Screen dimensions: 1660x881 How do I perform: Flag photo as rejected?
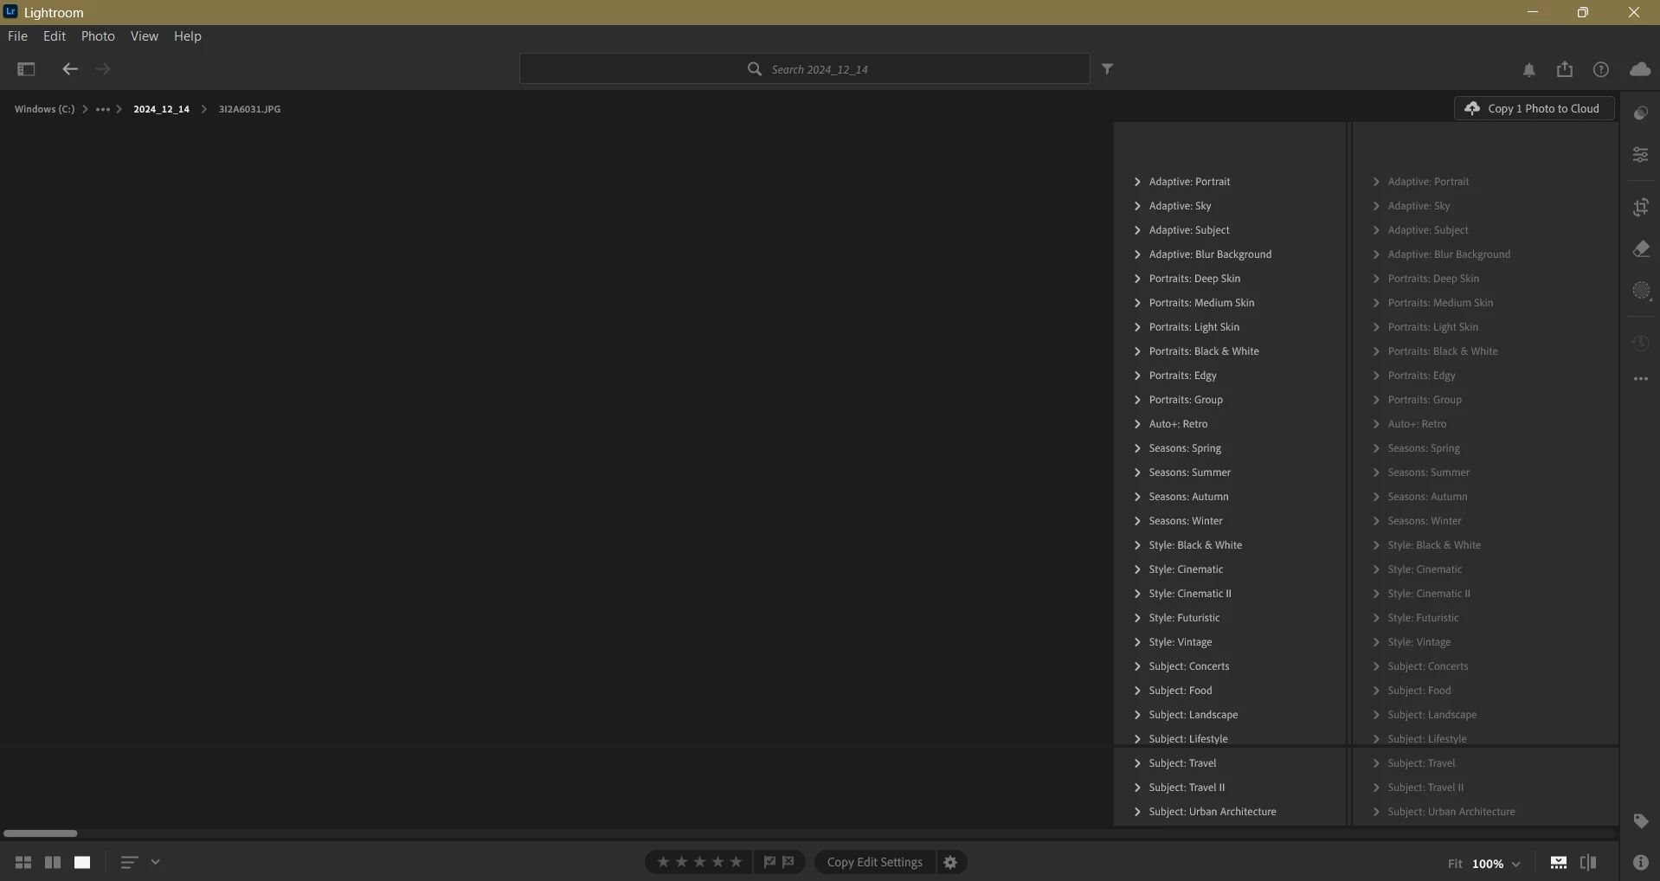point(788,862)
